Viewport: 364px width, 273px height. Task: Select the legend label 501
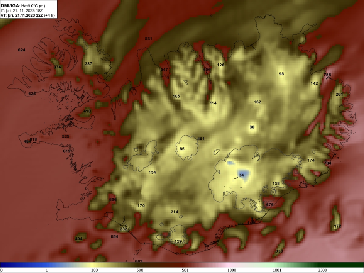(x=185, y=270)
